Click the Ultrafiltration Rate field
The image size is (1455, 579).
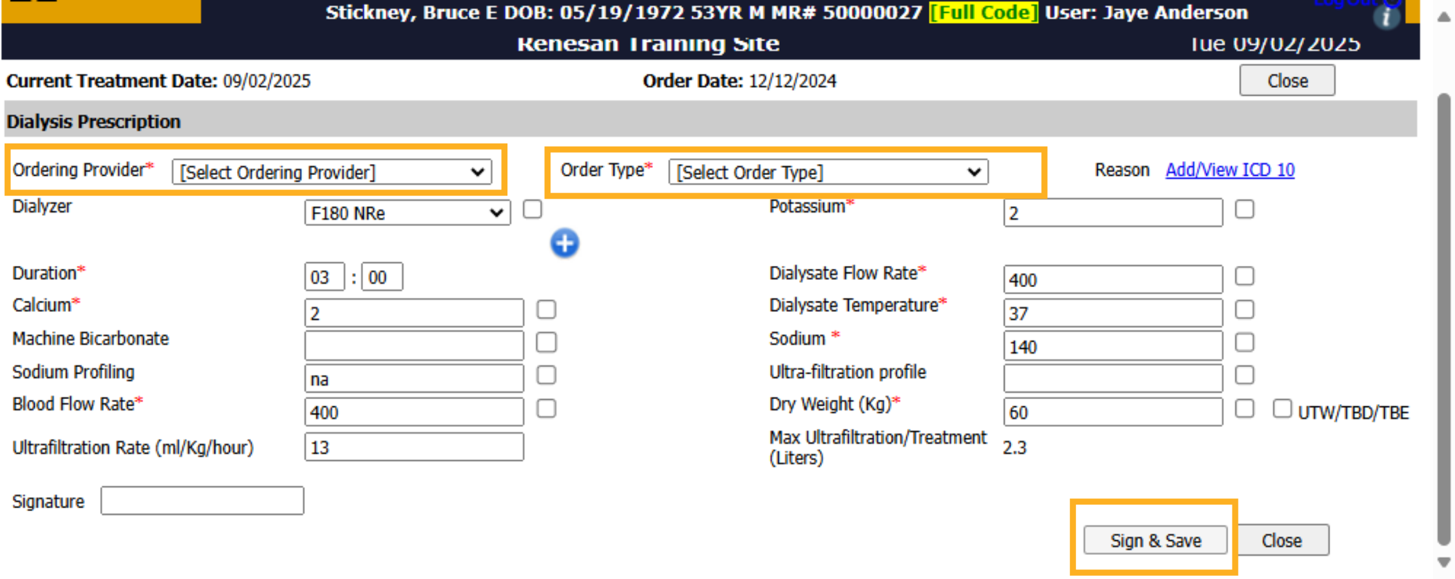(x=414, y=447)
